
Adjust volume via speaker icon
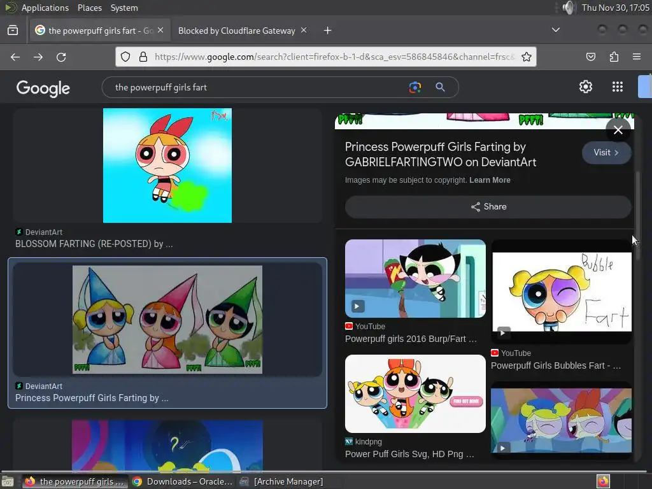pos(568,8)
